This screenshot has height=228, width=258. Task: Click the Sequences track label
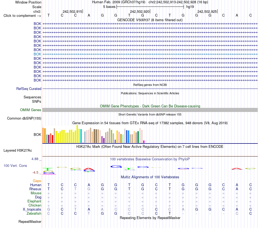click(x=32, y=97)
